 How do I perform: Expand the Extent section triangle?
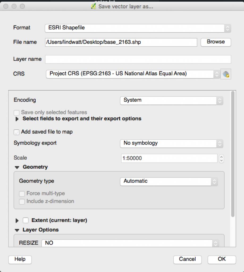17,221
